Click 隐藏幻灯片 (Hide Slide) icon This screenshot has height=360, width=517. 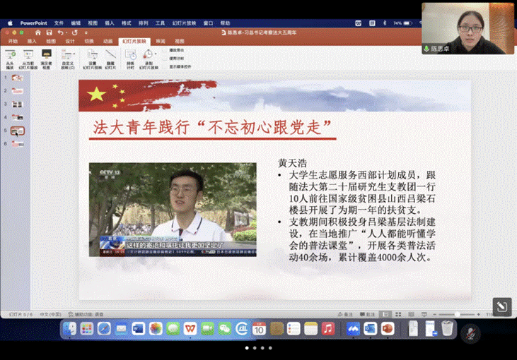click(110, 54)
